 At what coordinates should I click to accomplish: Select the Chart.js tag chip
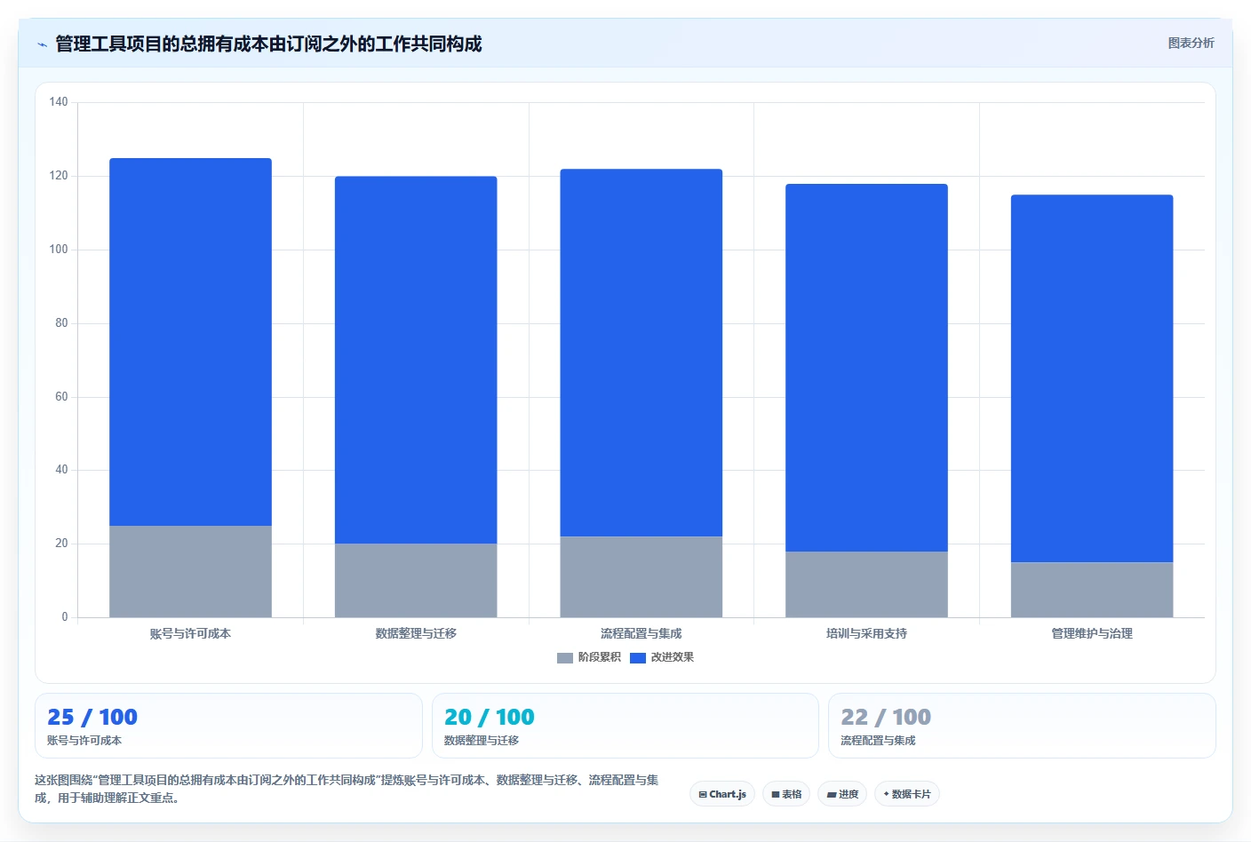(x=722, y=794)
